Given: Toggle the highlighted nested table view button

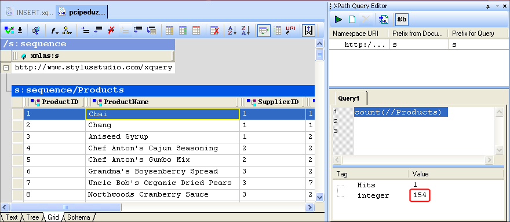Looking at the screenshot, I should (264, 31).
